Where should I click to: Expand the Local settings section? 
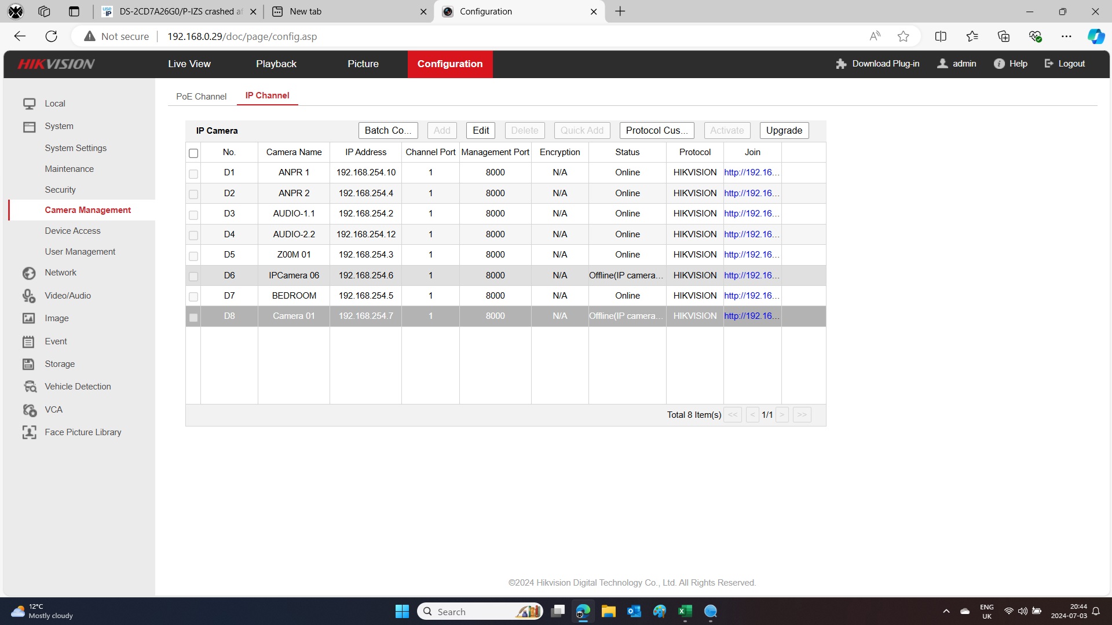pos(54,104)
